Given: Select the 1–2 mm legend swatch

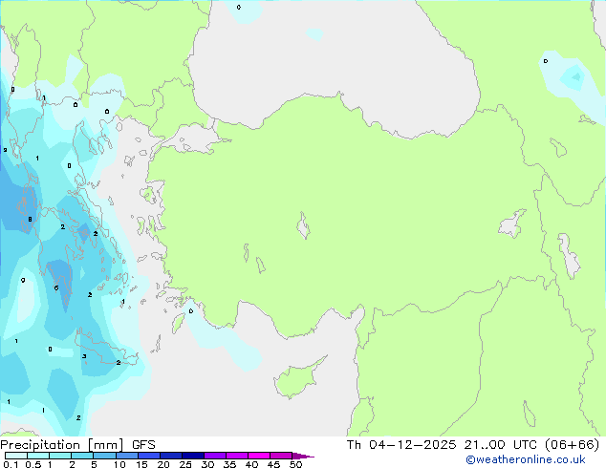Looking at the screenshot, I should click(x=60, y=456).
